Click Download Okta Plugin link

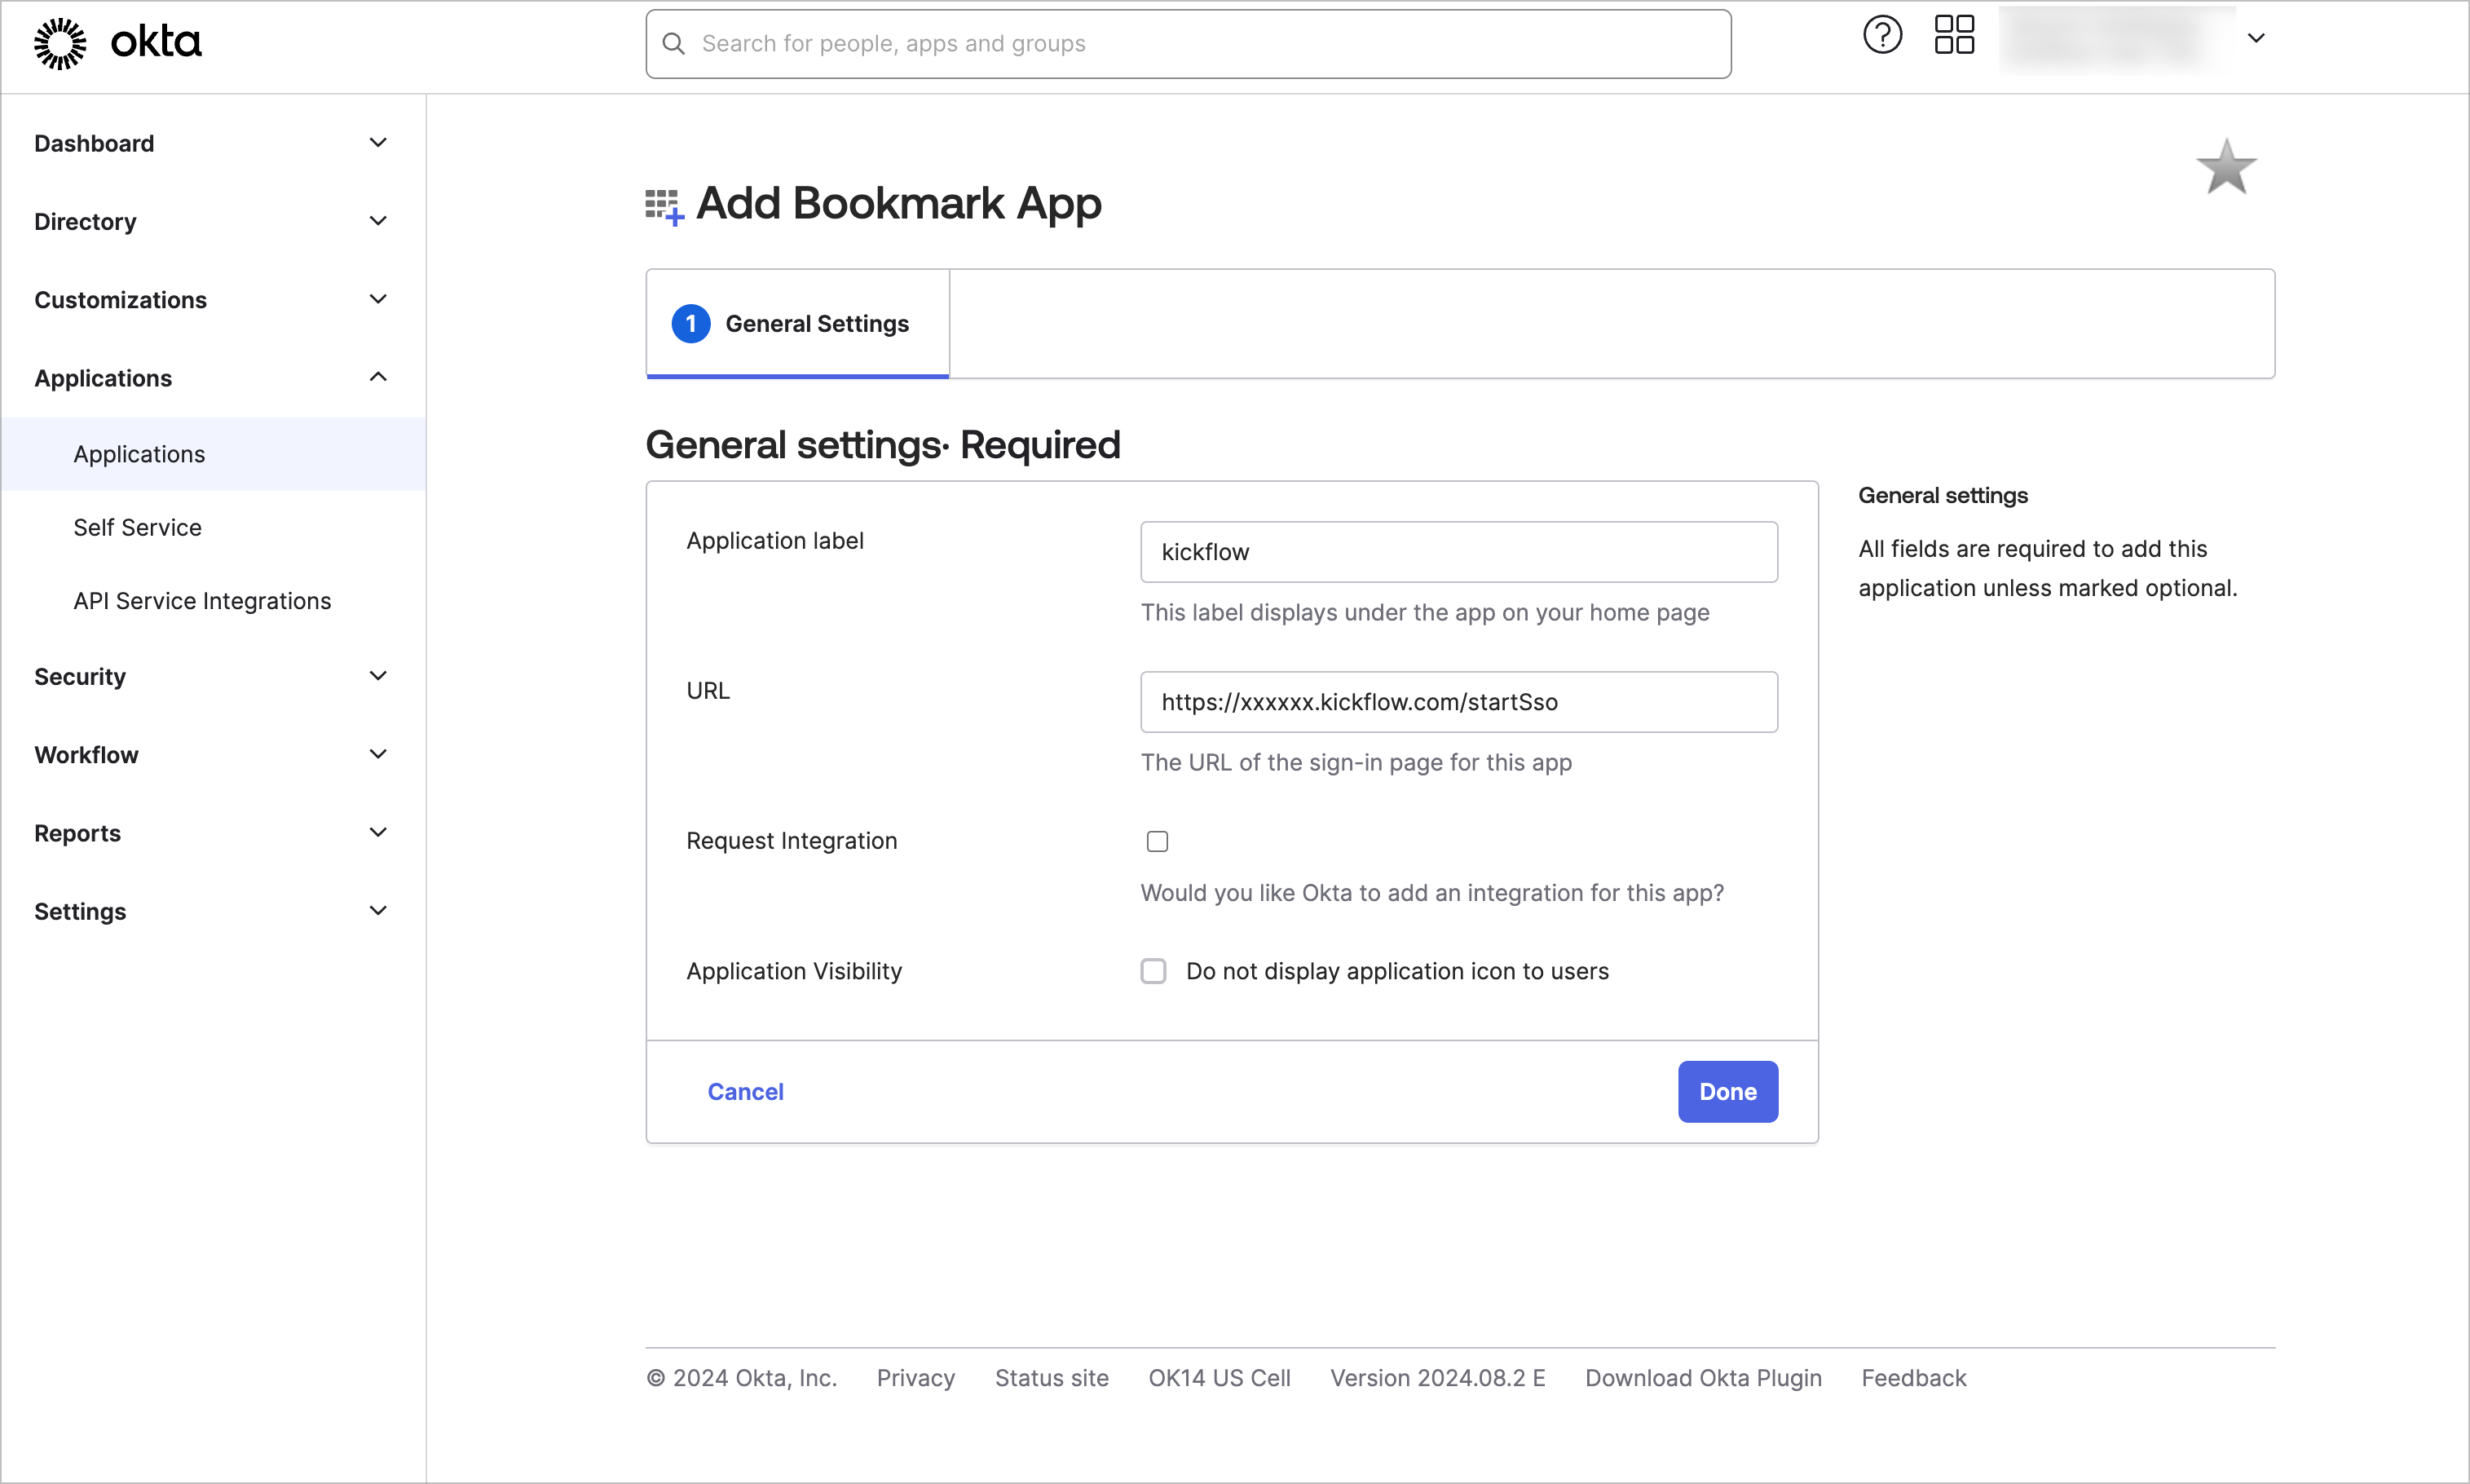click(1703, 1378)
